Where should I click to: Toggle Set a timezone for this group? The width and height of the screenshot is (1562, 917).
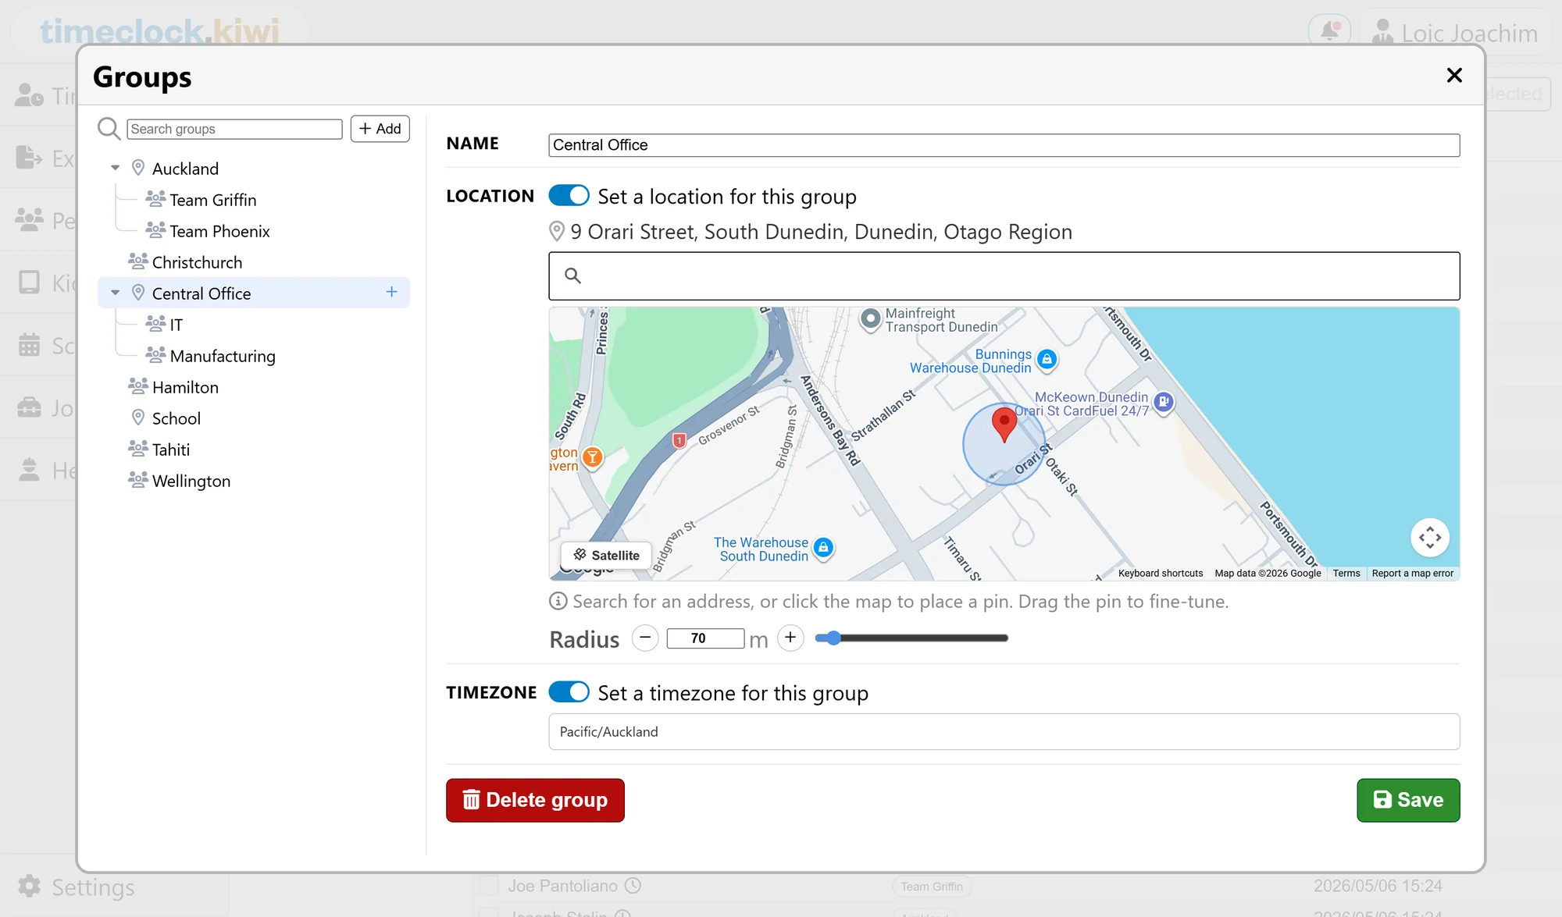(x=569, y=691)
